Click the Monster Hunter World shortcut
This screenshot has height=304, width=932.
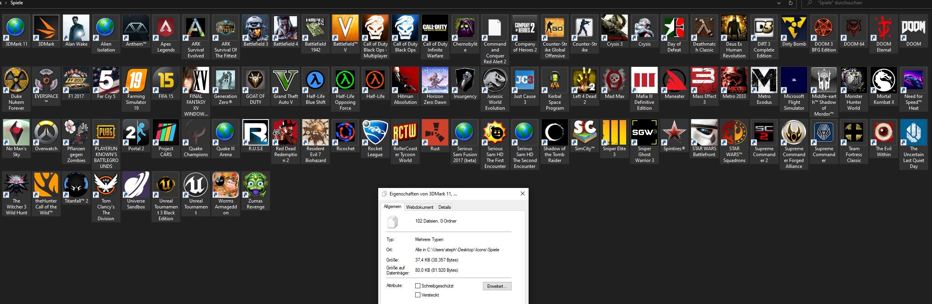click(854, 89)
